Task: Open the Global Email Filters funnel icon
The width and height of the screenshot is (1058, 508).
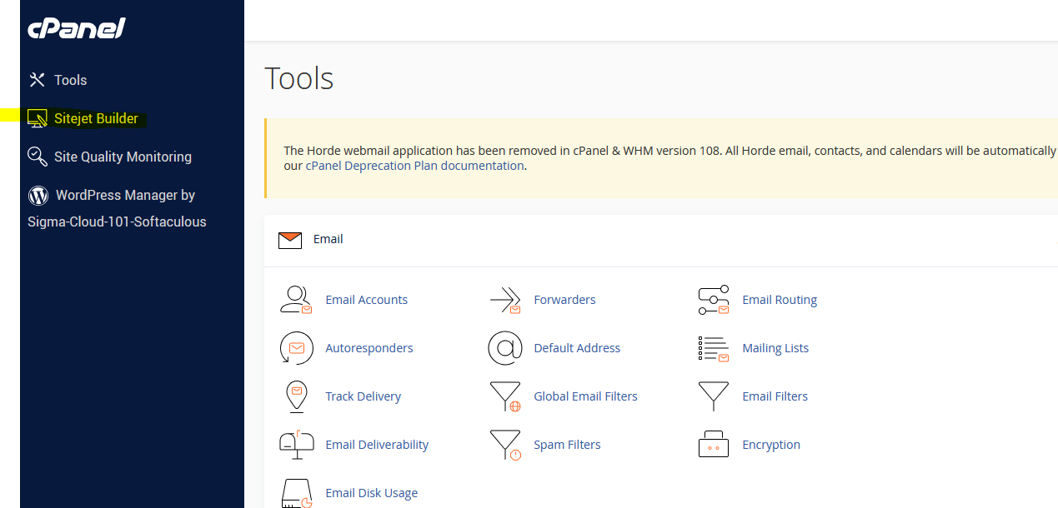Action: tap(504, 396)
